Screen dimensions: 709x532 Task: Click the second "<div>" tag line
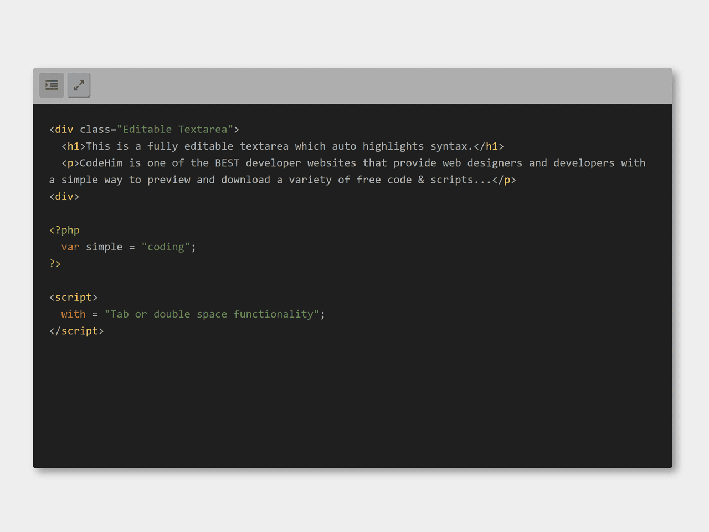tap(64, 197)
